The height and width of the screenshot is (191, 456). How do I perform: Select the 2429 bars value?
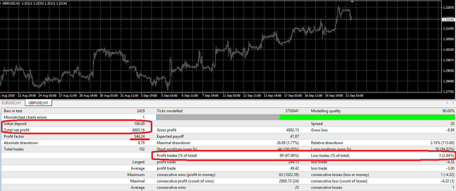pyautogui.click(x=140, y=111)
